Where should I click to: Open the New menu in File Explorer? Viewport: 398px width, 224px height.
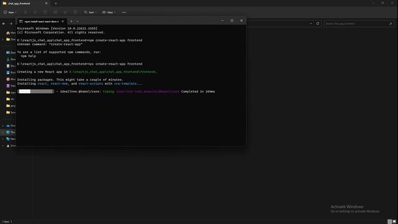click(x=10, y=12)
